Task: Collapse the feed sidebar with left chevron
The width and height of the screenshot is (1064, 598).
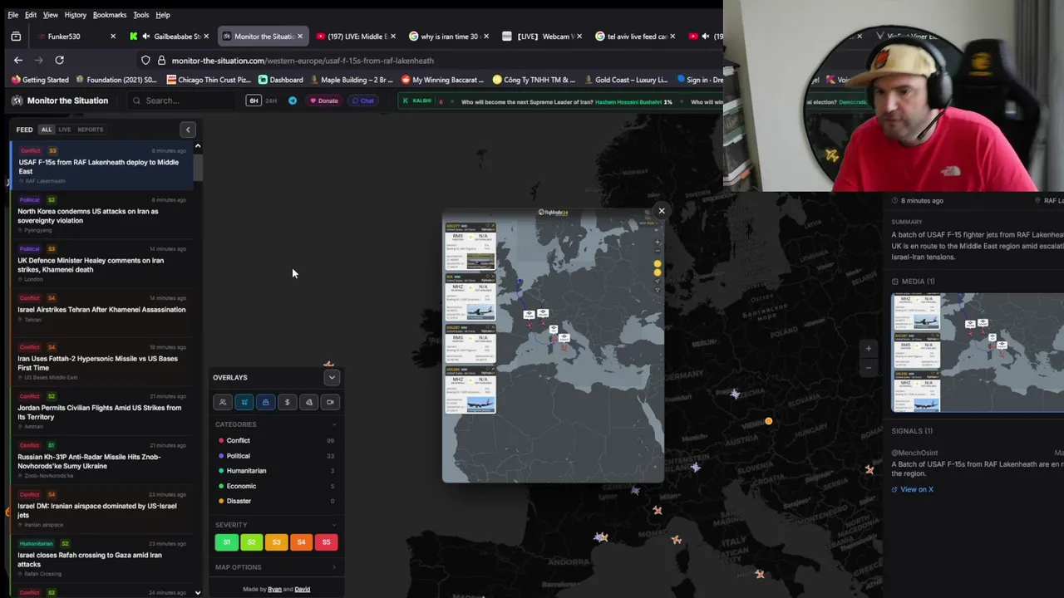Action: pos(188,130)
